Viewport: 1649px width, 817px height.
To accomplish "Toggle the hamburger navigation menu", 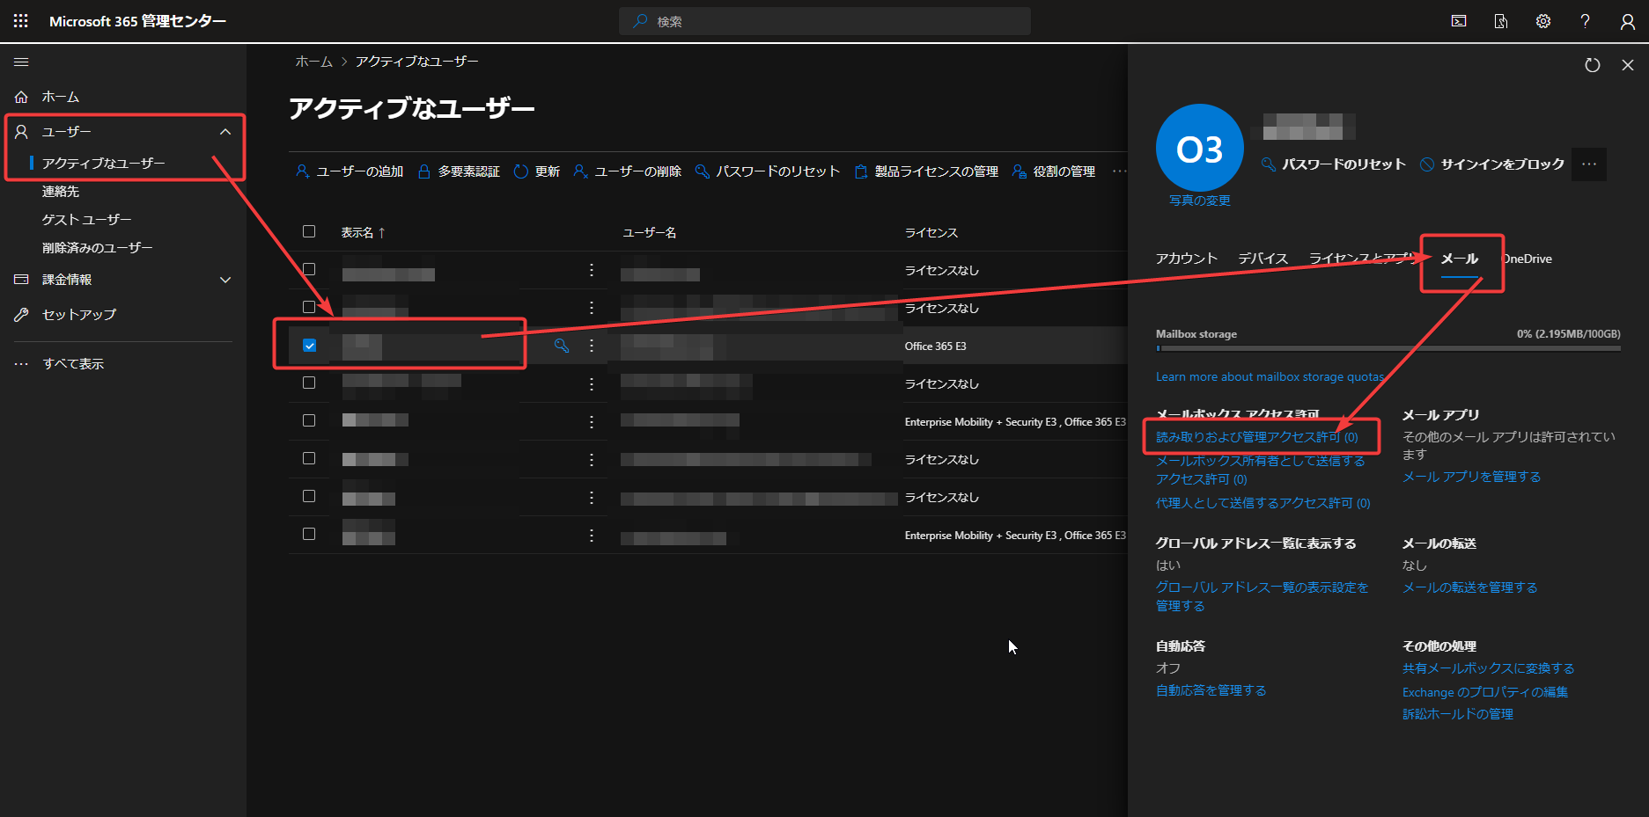I will [21, 62].
